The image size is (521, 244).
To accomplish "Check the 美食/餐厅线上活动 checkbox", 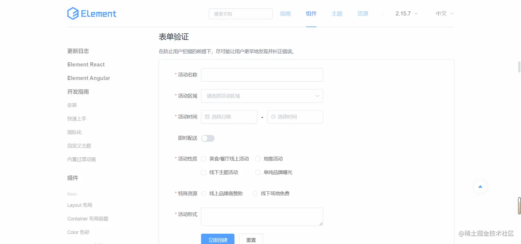I will [x=204, y=159].
